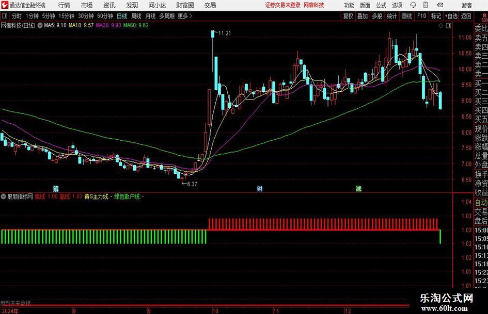Click the 统计 statistics button

click(x=391, y=16)
